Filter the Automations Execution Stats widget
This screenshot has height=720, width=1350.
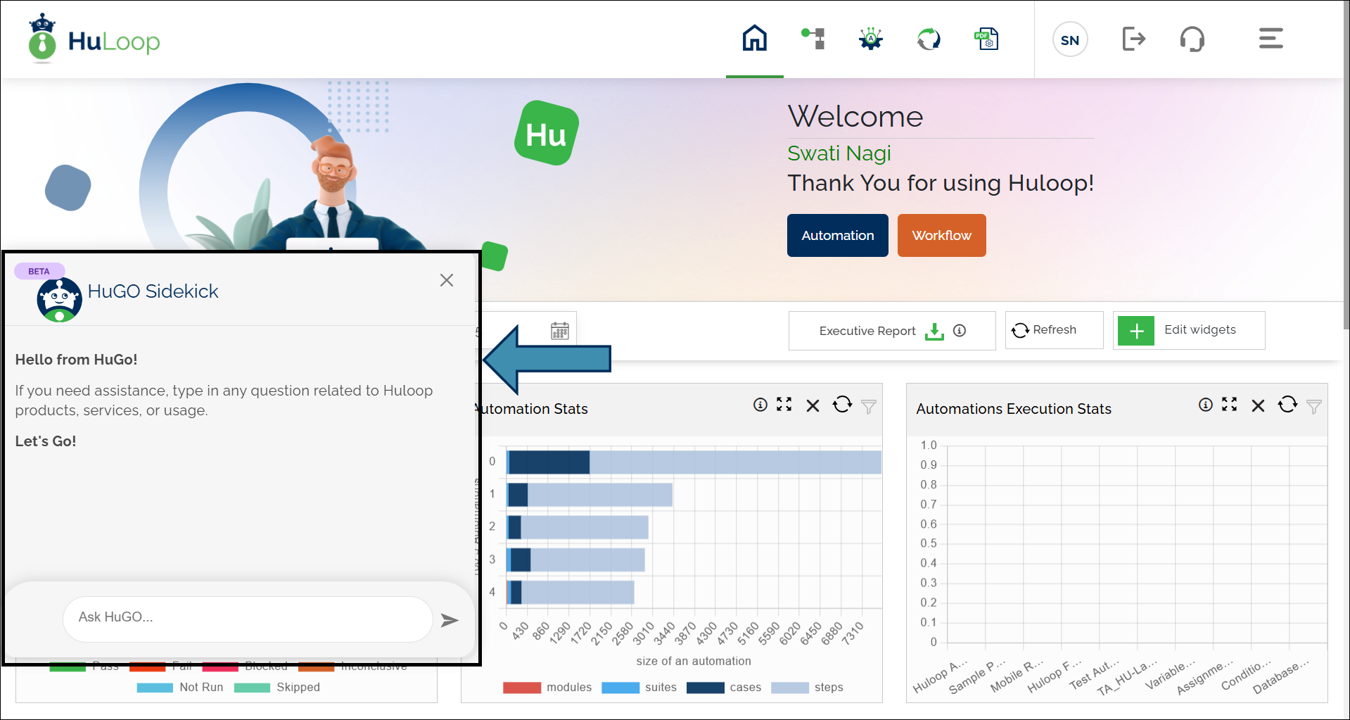1314,407
